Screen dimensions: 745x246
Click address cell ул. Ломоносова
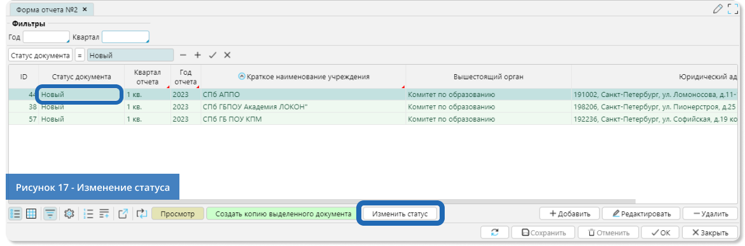pyautogui.click(x=655, y=94)
